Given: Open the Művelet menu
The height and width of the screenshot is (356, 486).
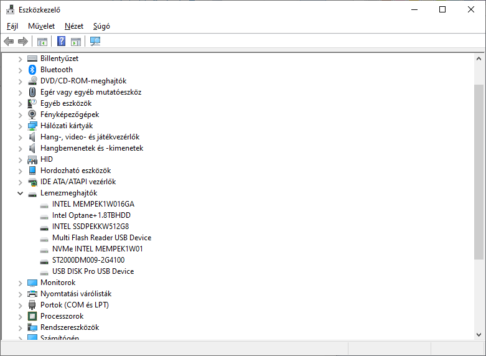Looking at the screenshot, I should (x=41, y=26).
